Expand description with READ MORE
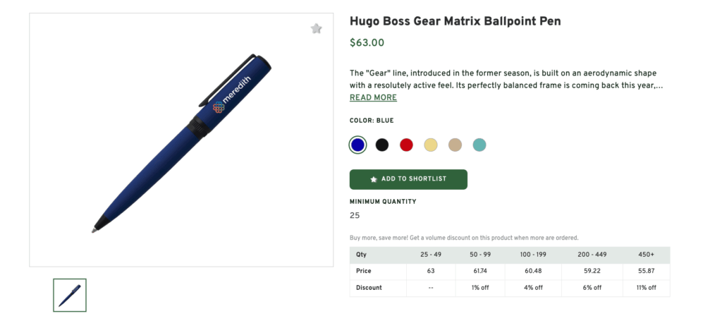The width and height of the screenshot is (722, 316). (x=373, y=97)
